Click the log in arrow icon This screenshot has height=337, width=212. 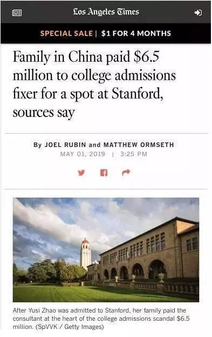(x=198, y=12)
